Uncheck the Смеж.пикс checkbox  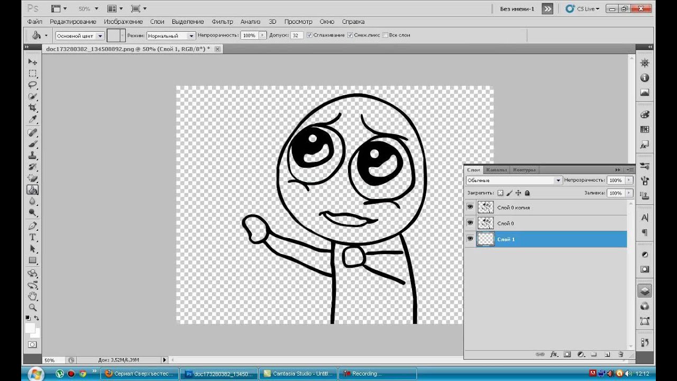point(350,35)
